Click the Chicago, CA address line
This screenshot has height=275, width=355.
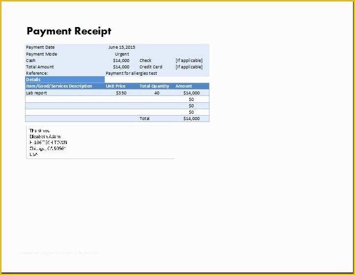click(48, 149)
